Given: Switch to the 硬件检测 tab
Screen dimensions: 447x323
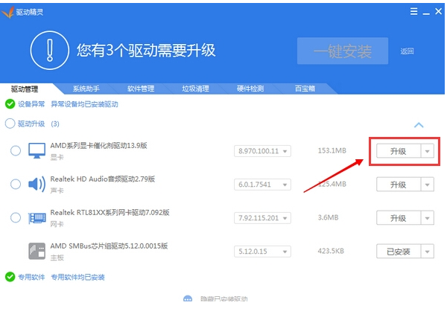Looking at the screenshot, I should click(250, 89).
